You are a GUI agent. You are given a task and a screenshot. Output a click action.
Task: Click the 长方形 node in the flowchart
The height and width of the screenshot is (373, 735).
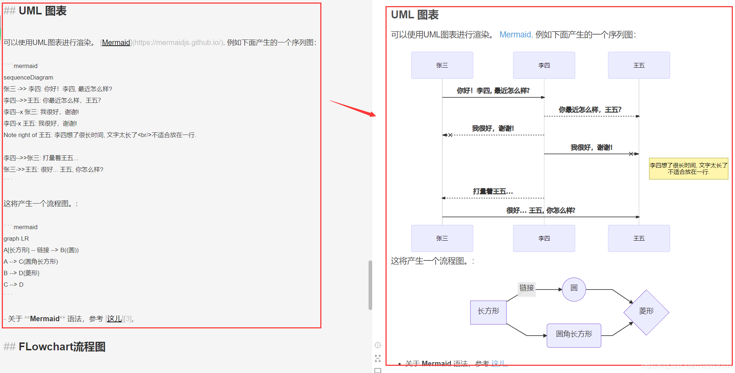(x=489, y=313)
